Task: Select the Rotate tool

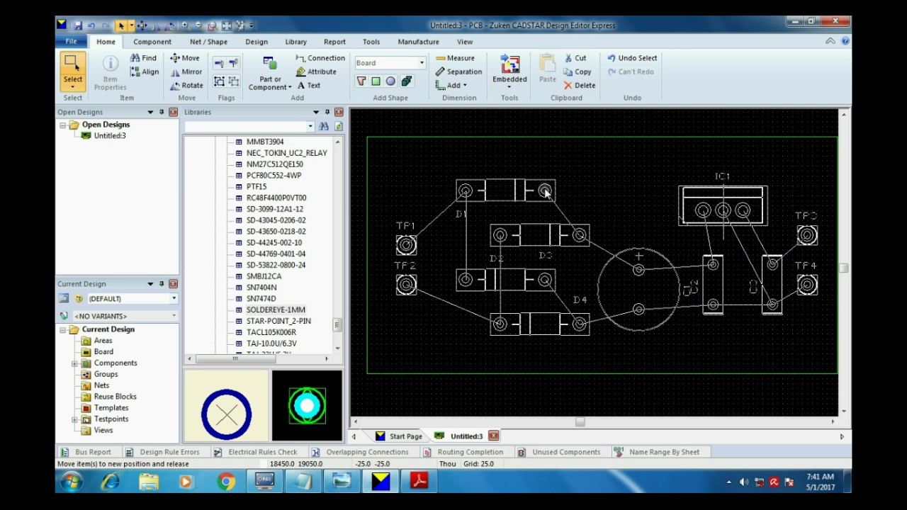Action: [186, 85]
